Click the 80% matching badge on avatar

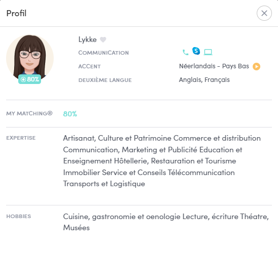(x=29, y=79)
